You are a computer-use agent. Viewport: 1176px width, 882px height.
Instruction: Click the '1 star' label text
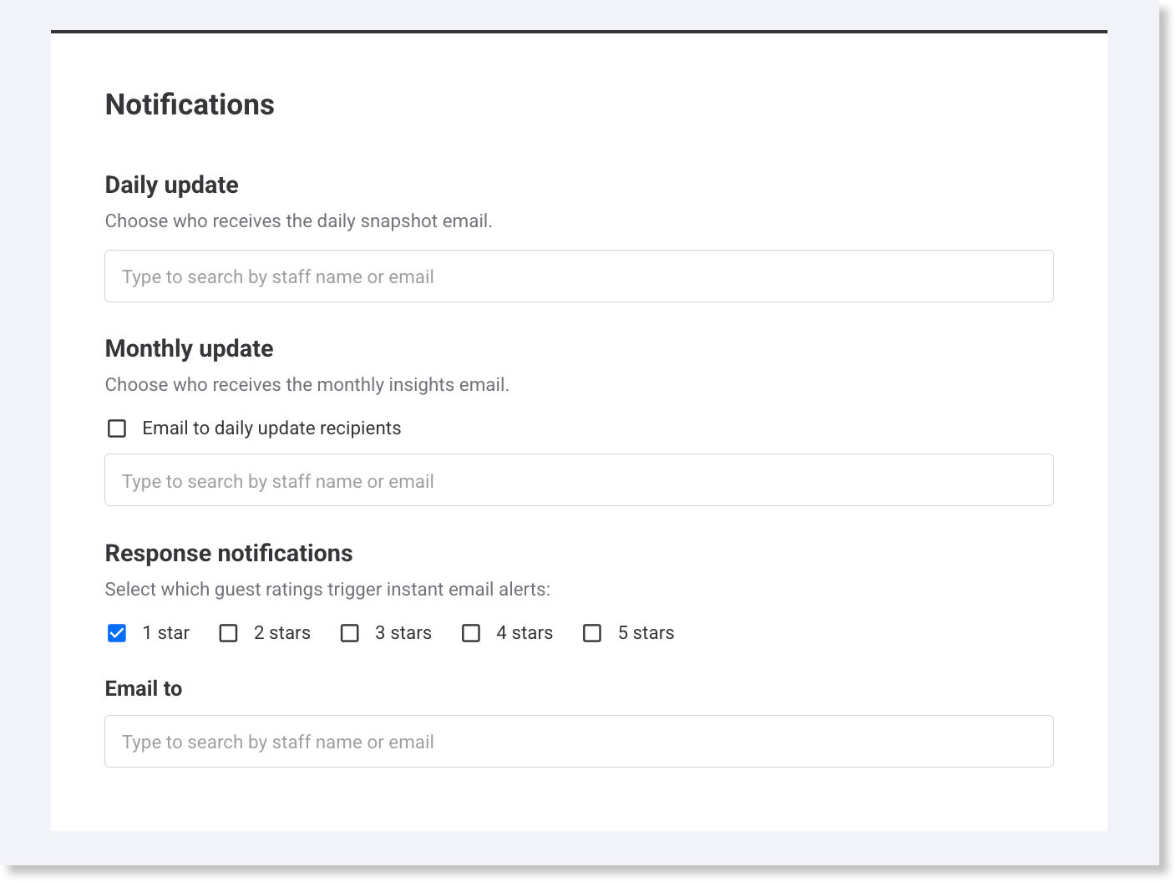(x=166, y=633)
